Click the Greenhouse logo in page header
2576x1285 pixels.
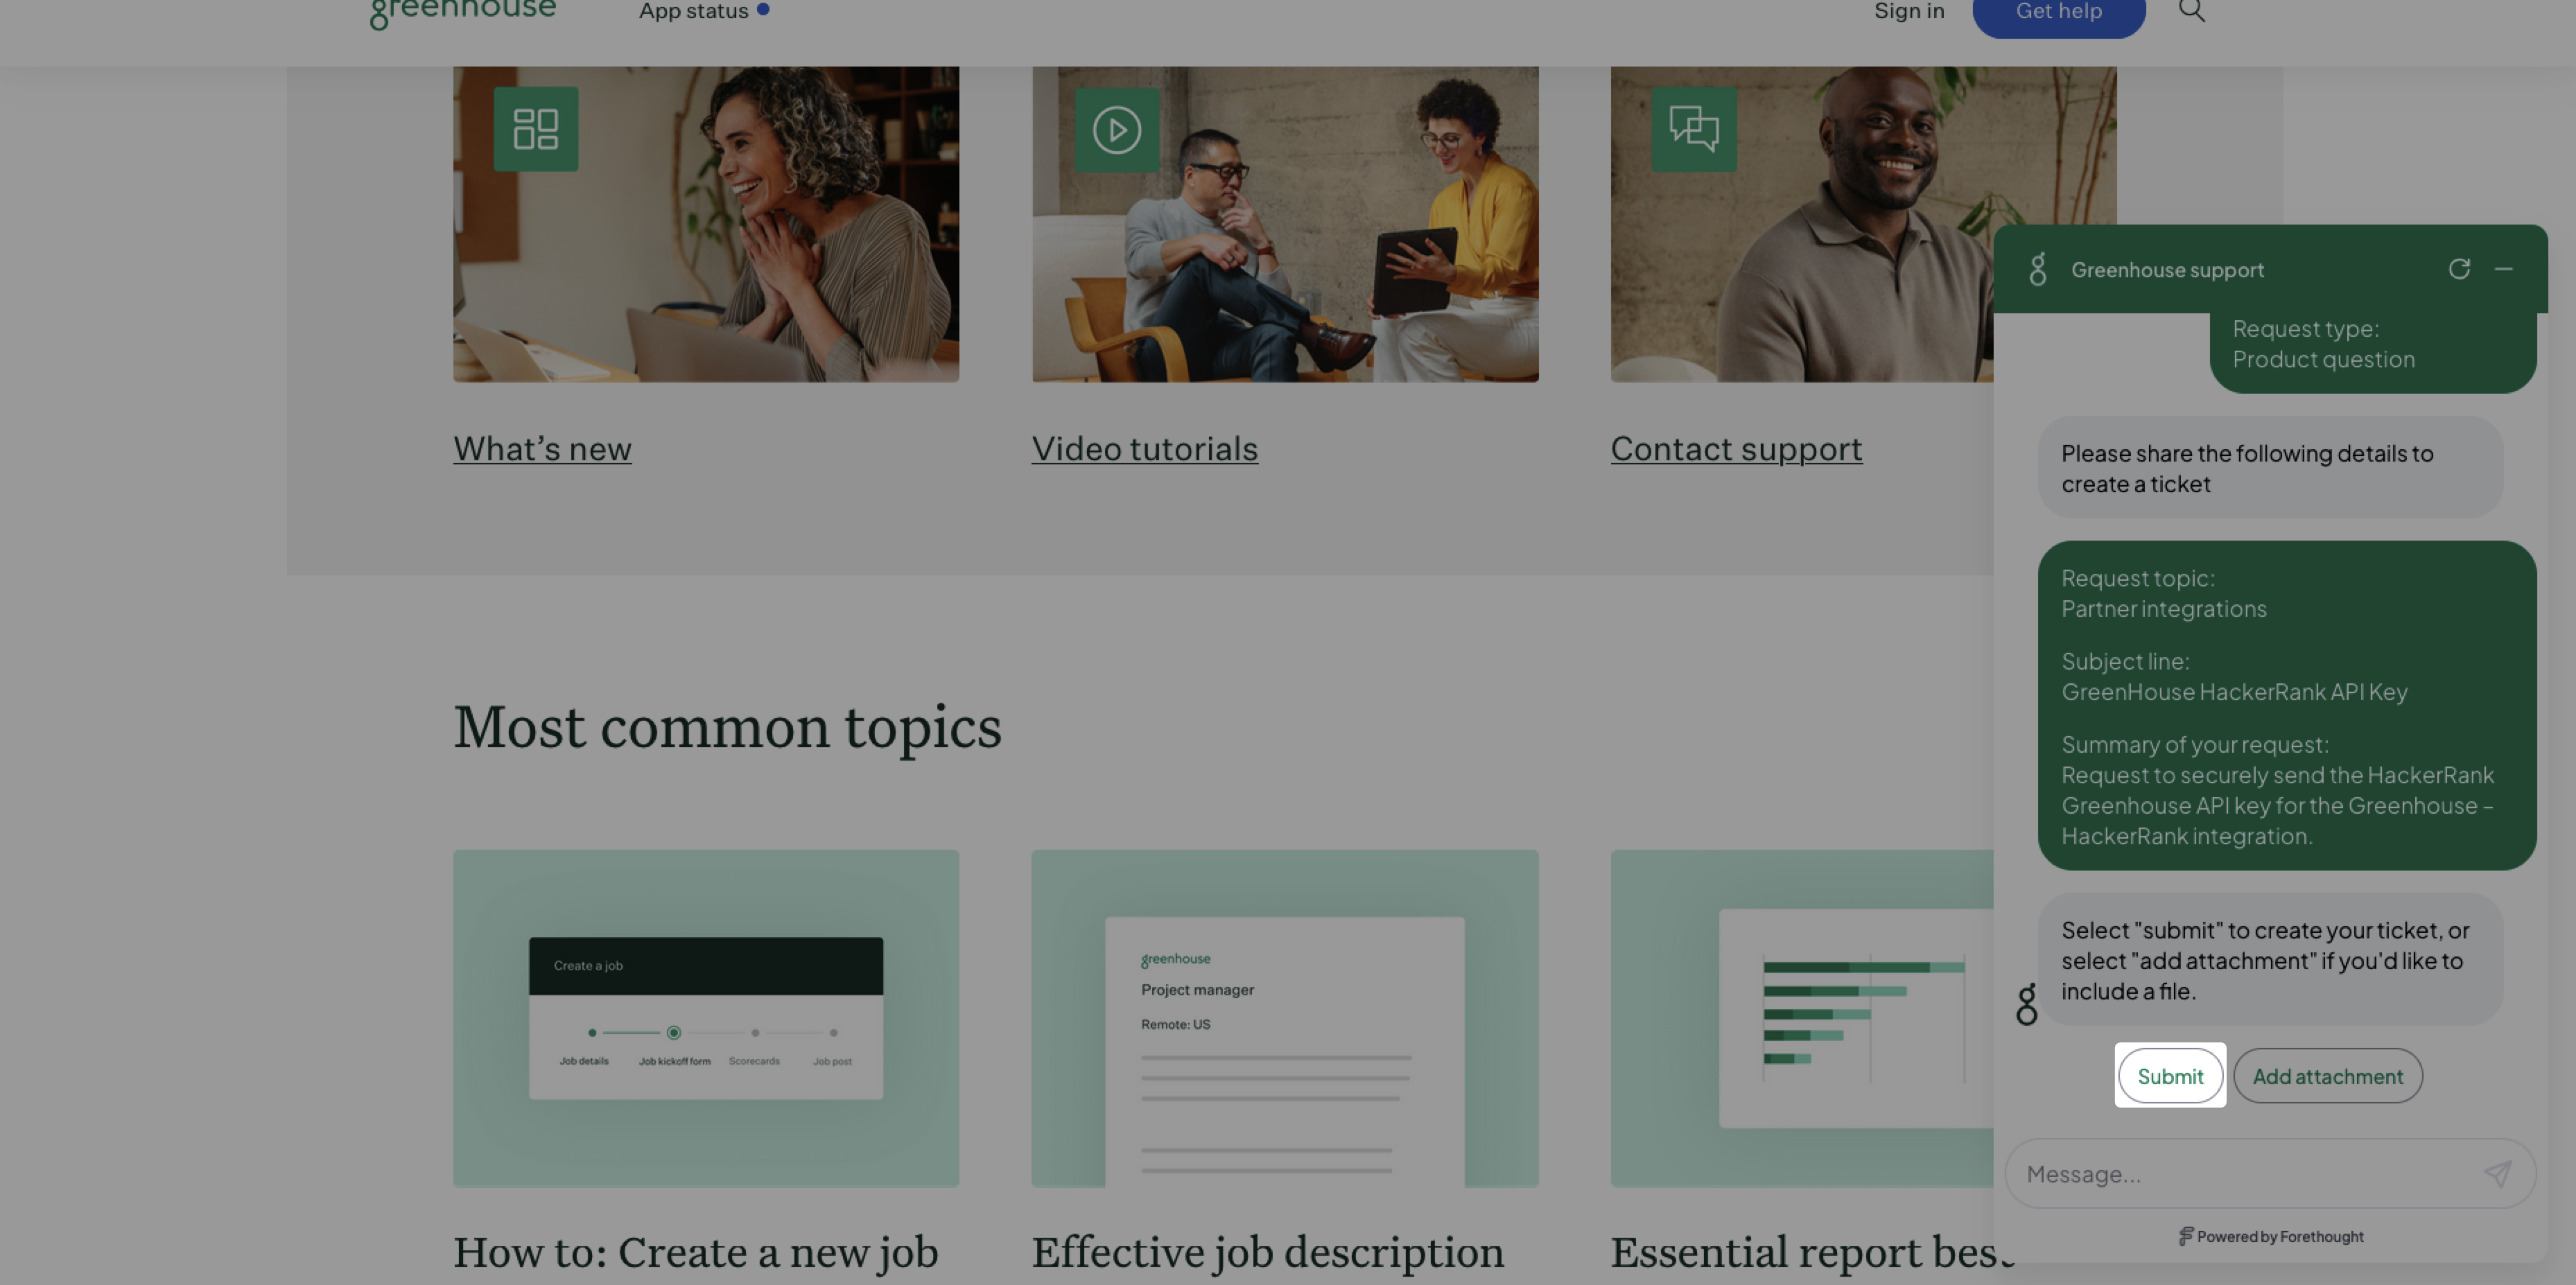tap(463, 12)
